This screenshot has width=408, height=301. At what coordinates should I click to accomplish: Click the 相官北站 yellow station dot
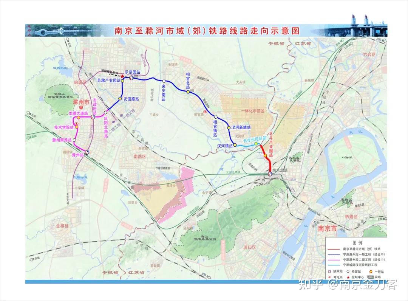coord(188,92)
